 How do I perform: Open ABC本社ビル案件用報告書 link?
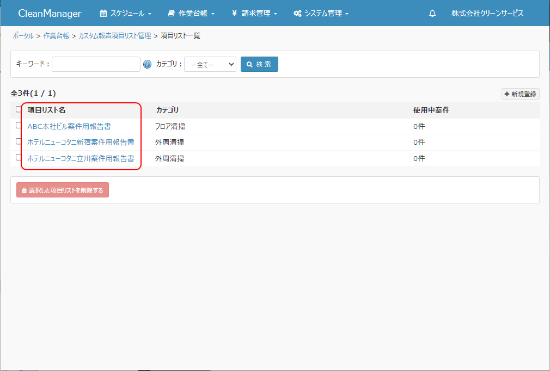pyautogui.click(x=69, y=126)
